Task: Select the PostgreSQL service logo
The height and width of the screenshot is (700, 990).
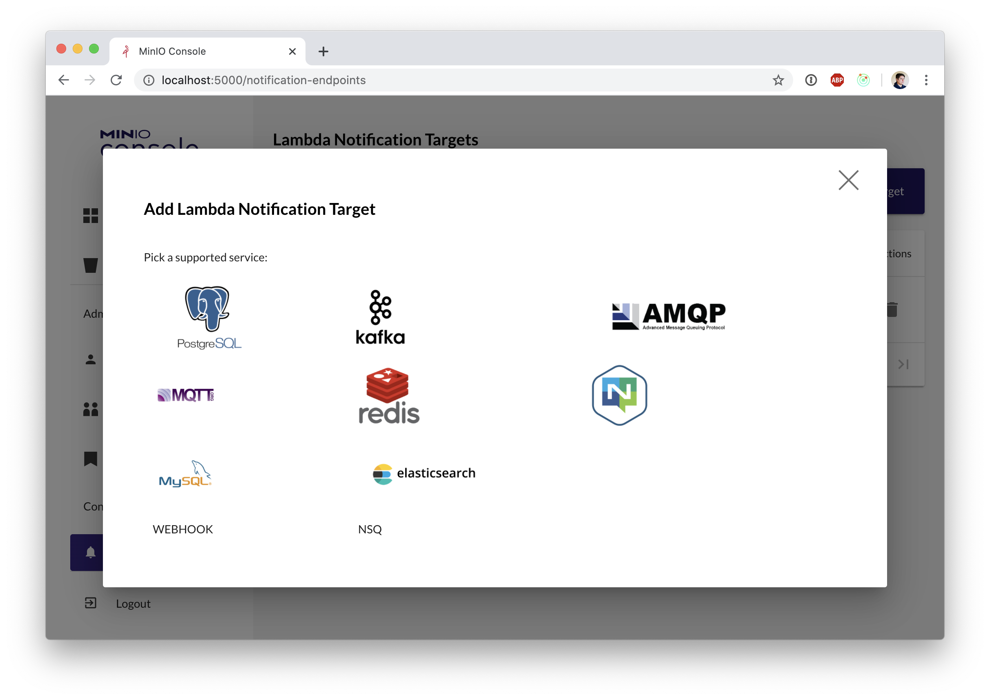Action: 209,317
